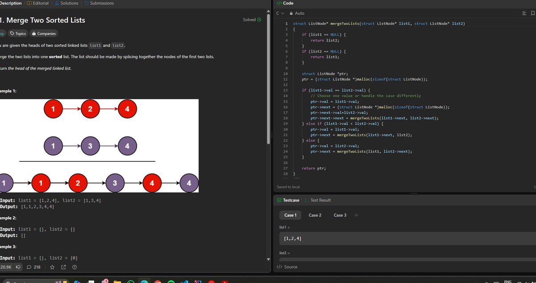Click the Solved checkmark status
Viewport: 536px width, 283px height.
click(252, 20)
